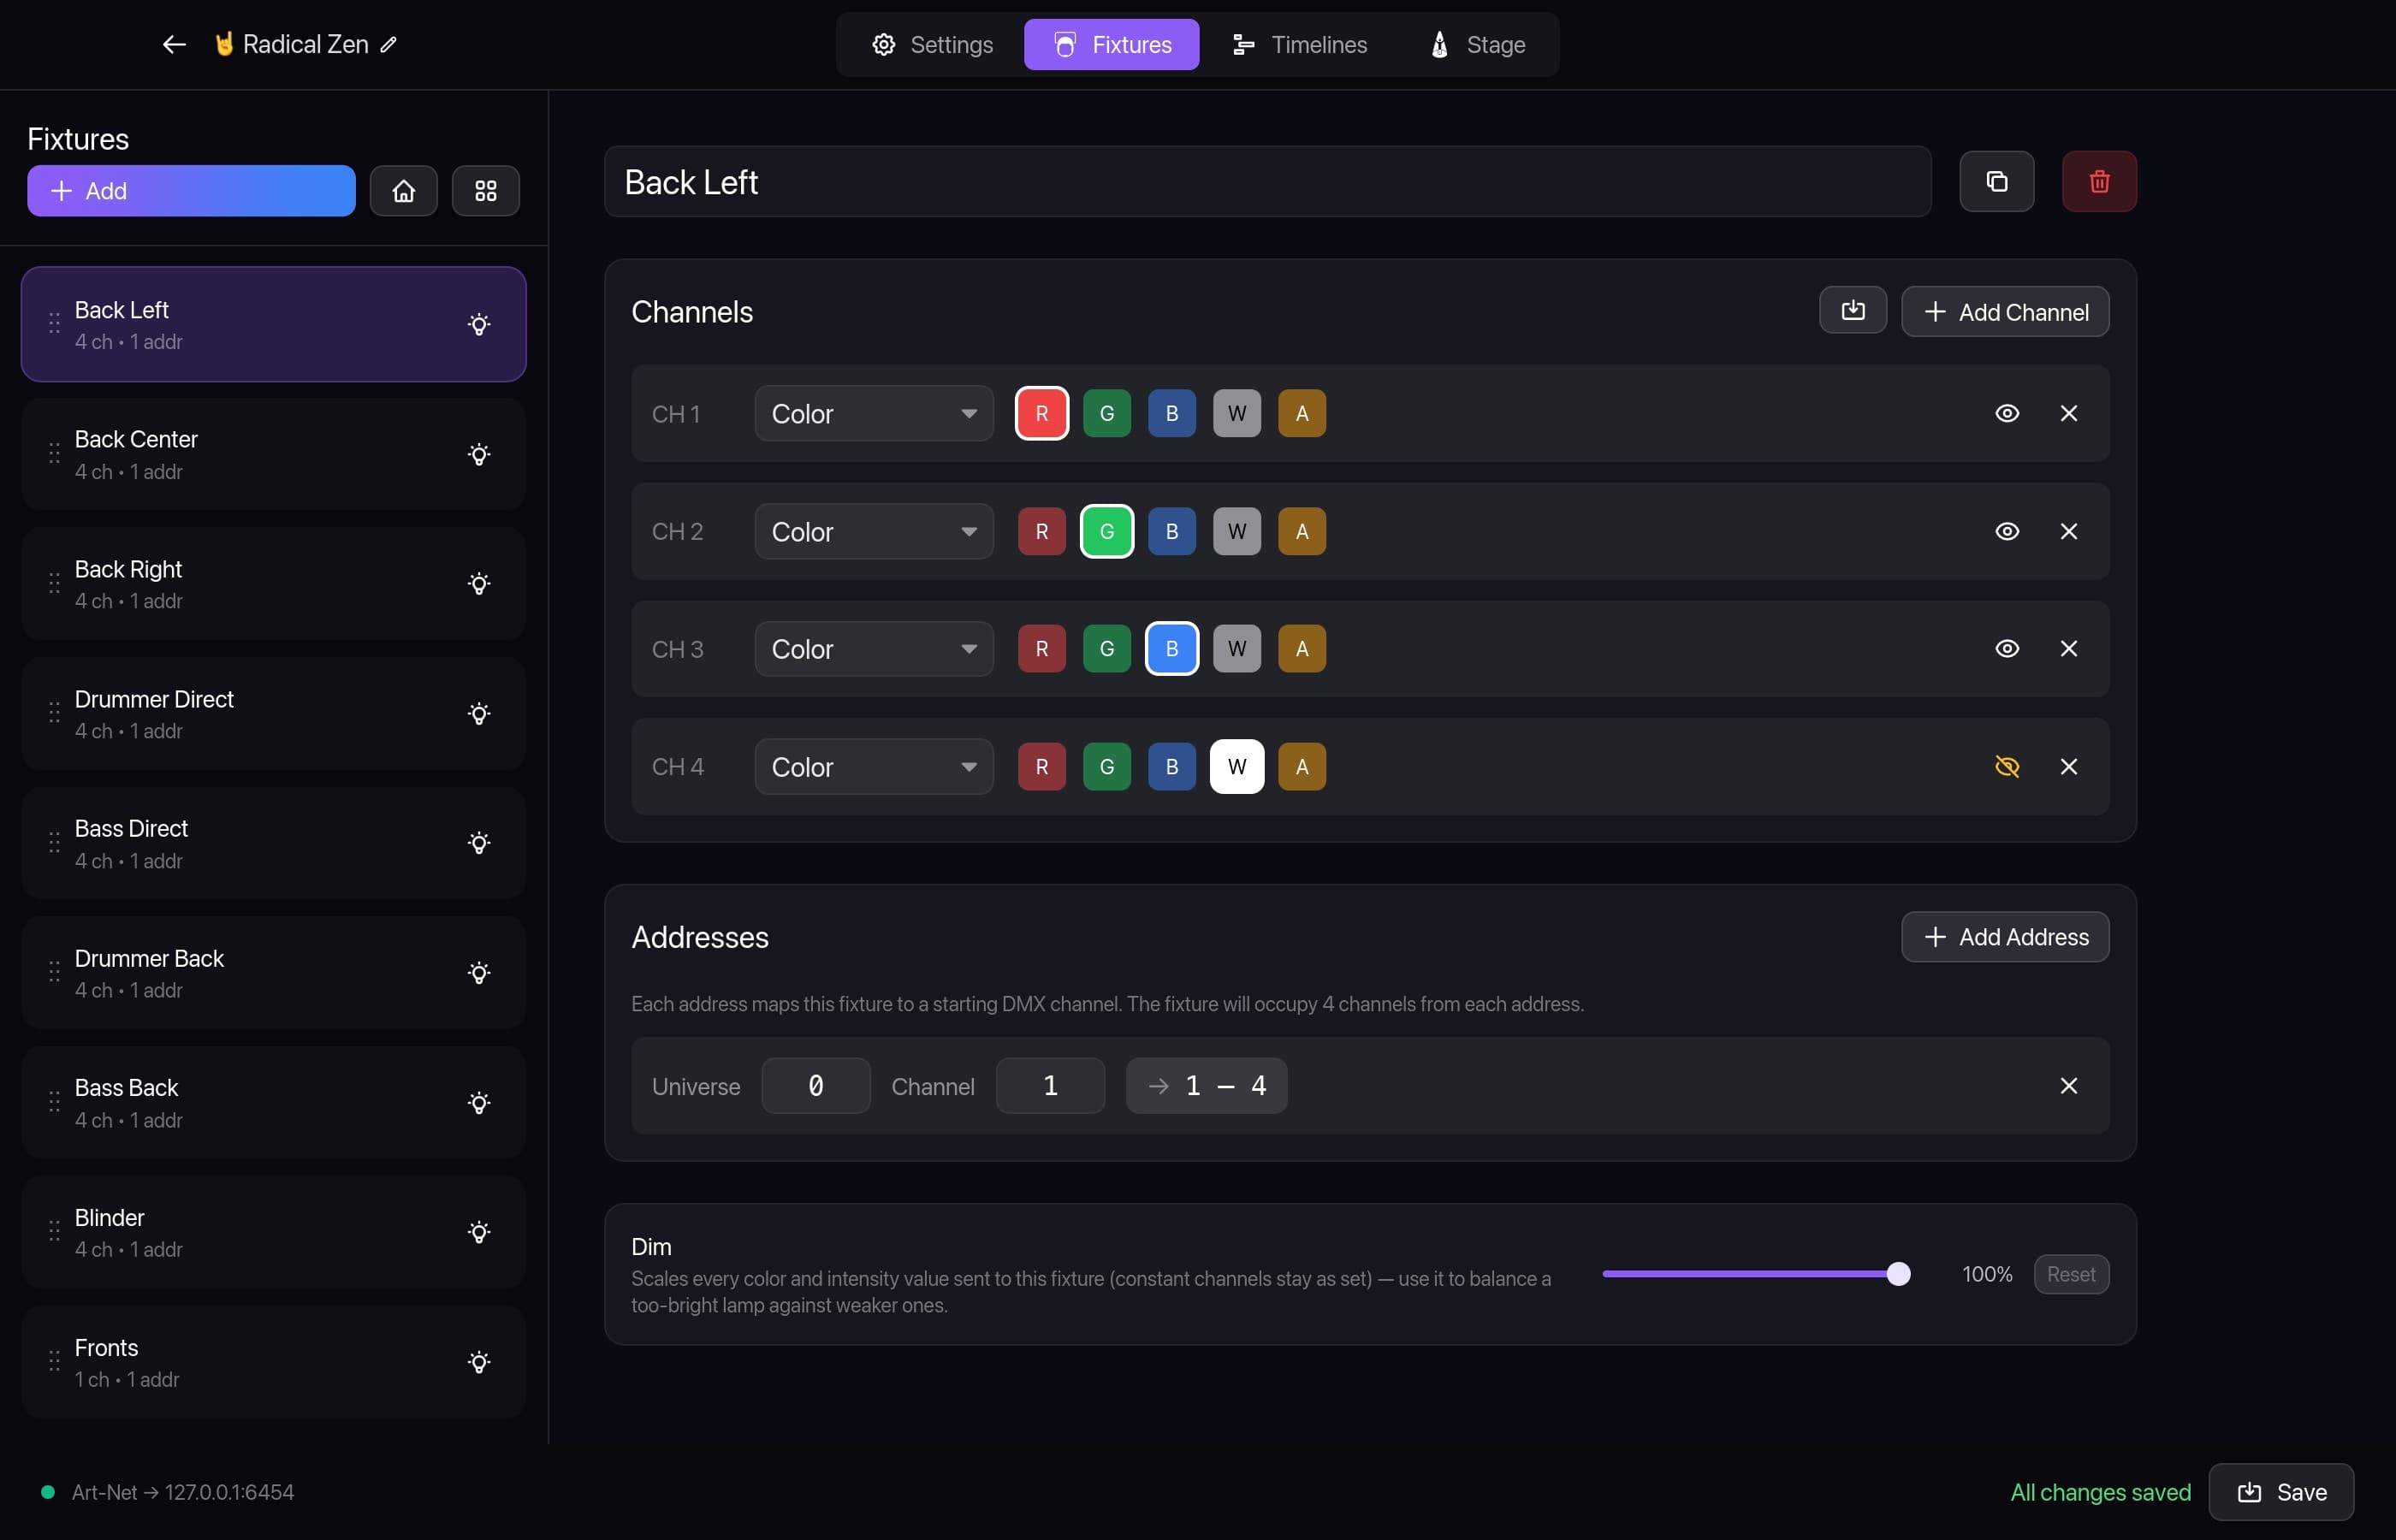Click Add Address button
The height and width of the screenshot is (1540, 2396).
(x=2004, y=937)
